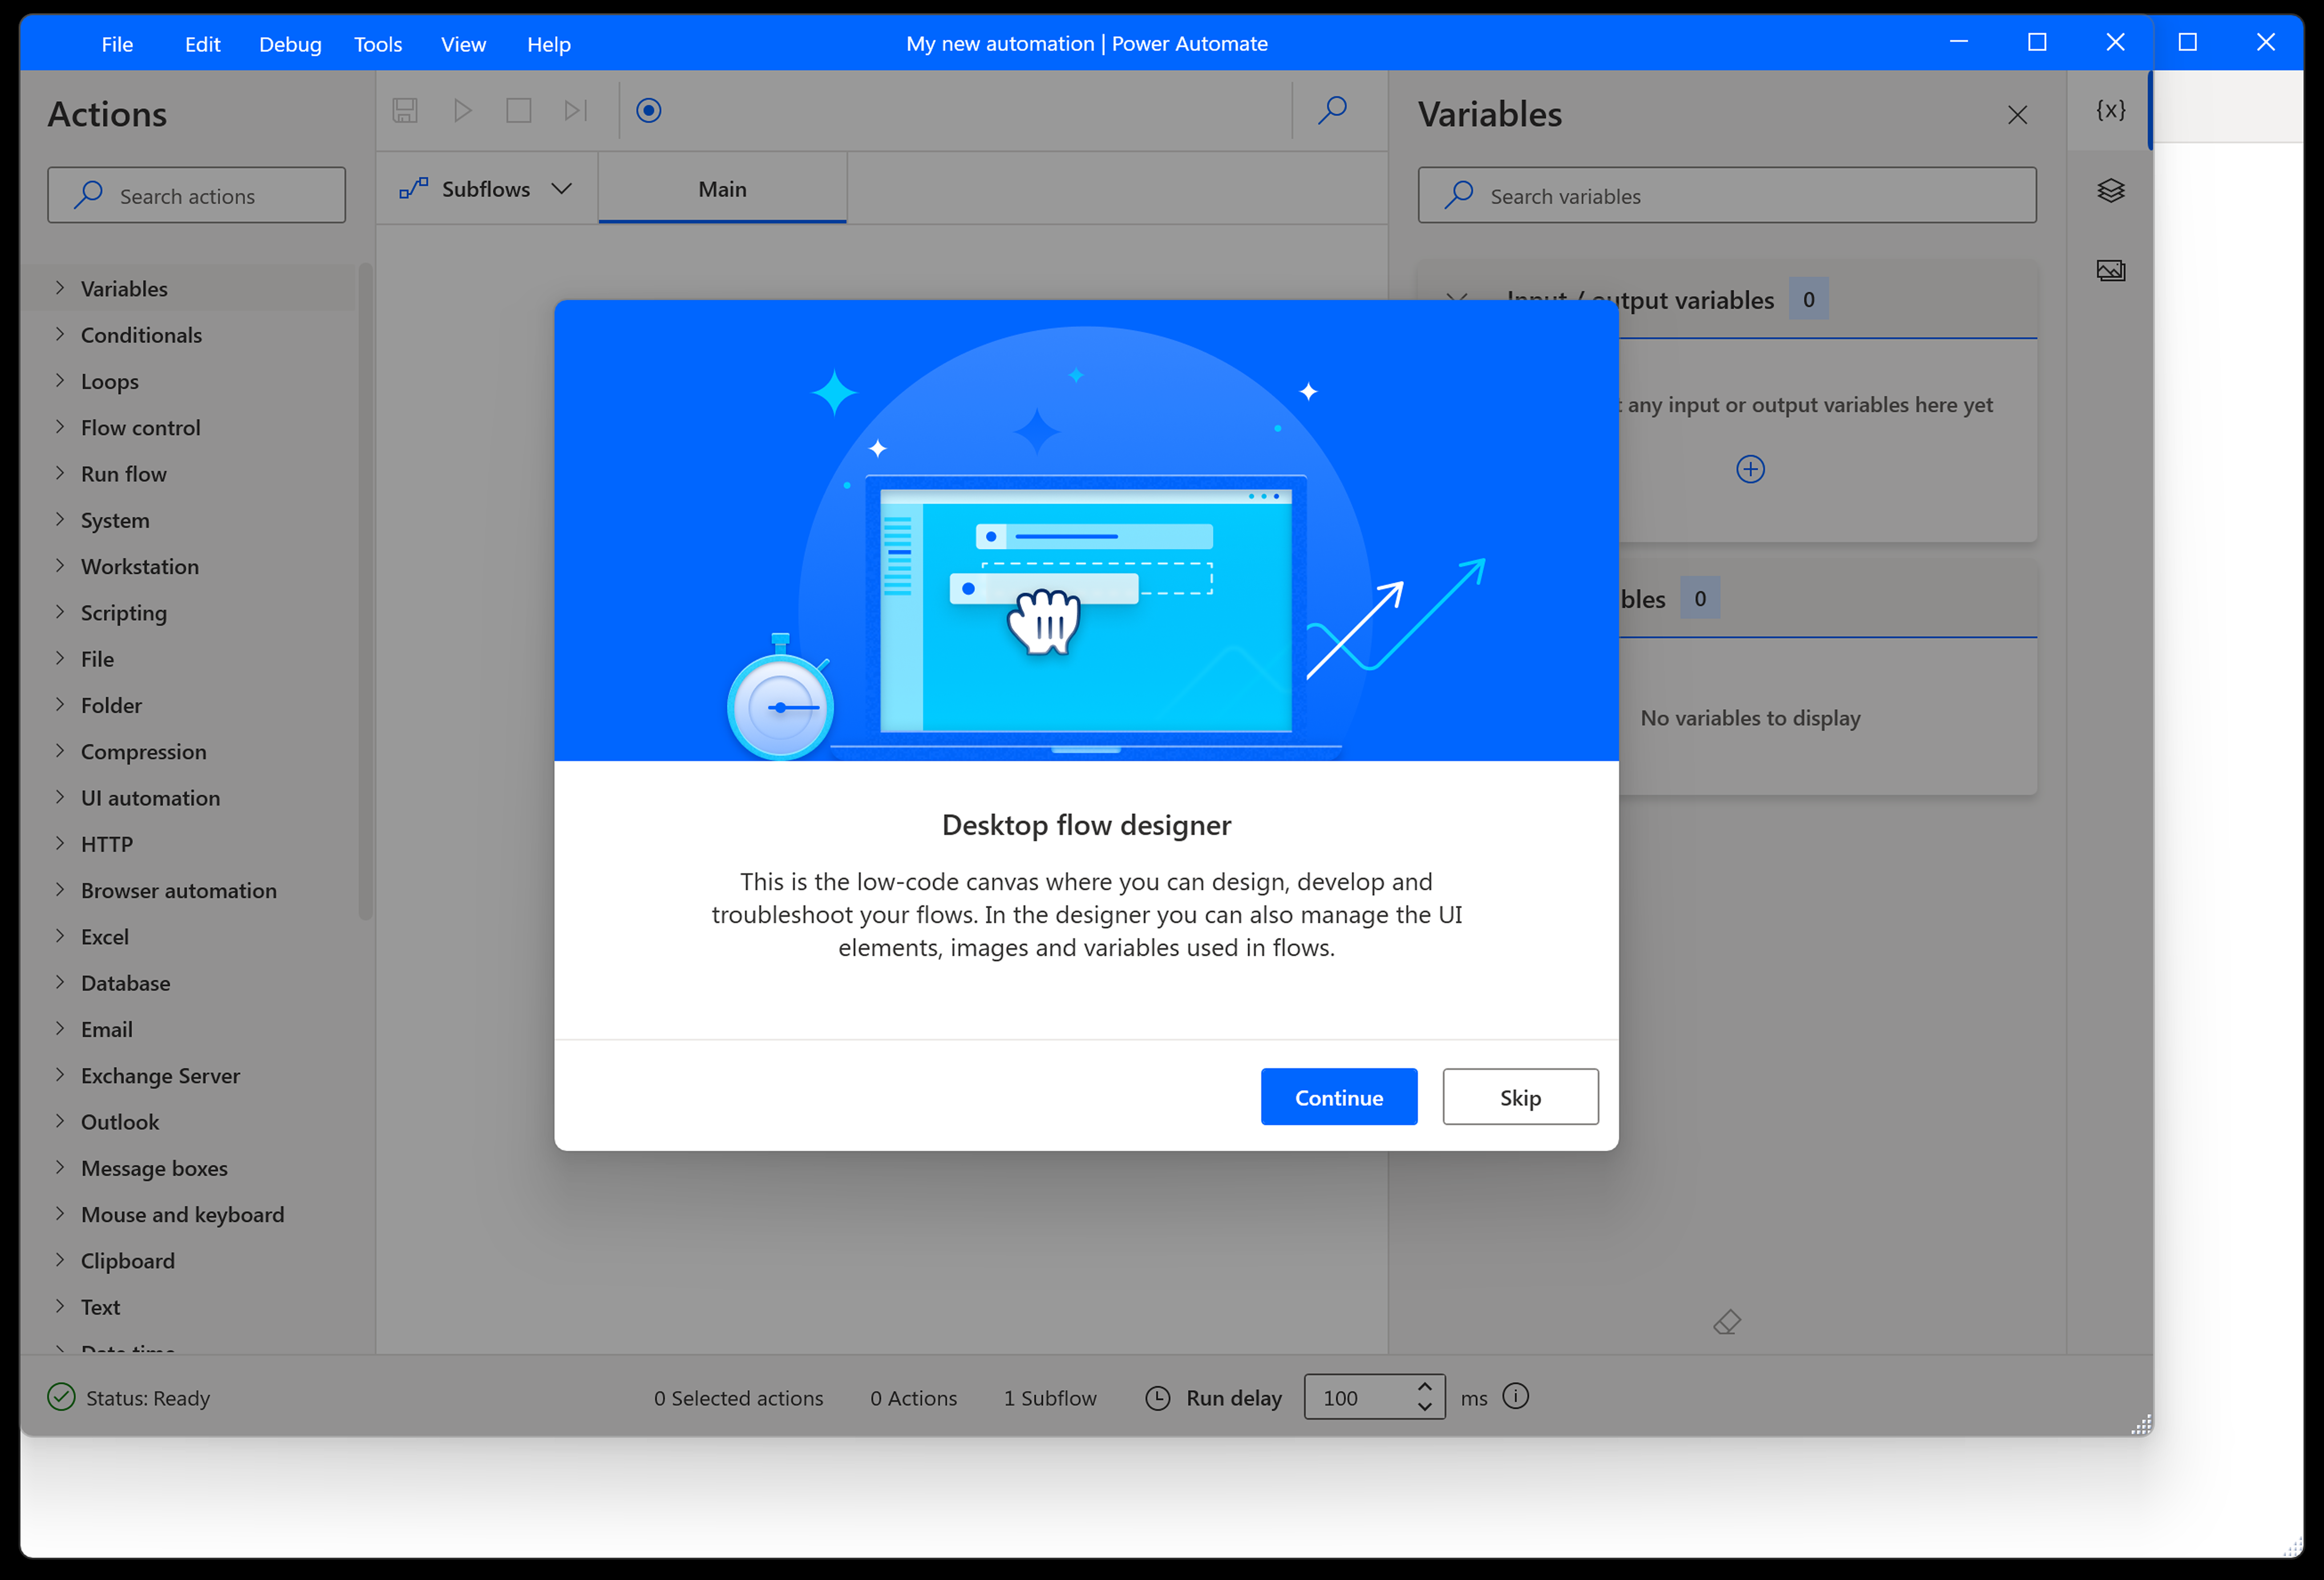Maximize the Power Automate designer window
Screen dimensions: 2324x1580
2036,42
